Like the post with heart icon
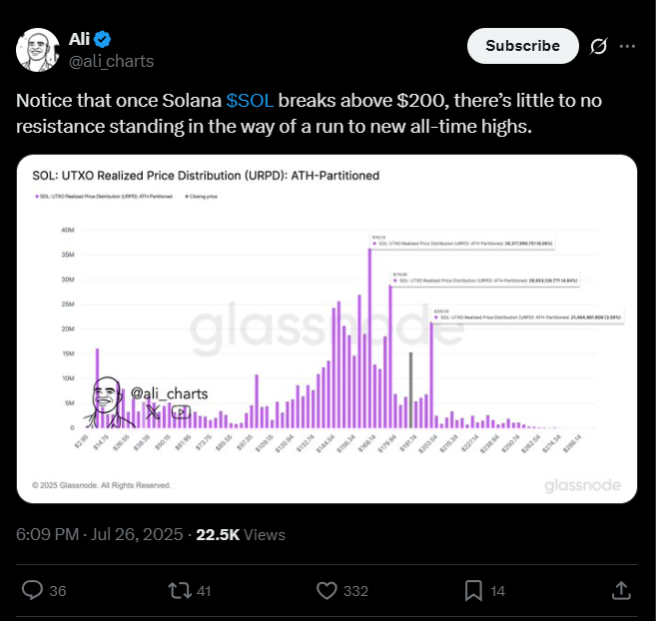 [x=327, y=590]
